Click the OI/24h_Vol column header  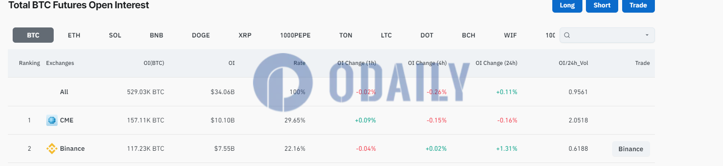click(x=573, y=63)
